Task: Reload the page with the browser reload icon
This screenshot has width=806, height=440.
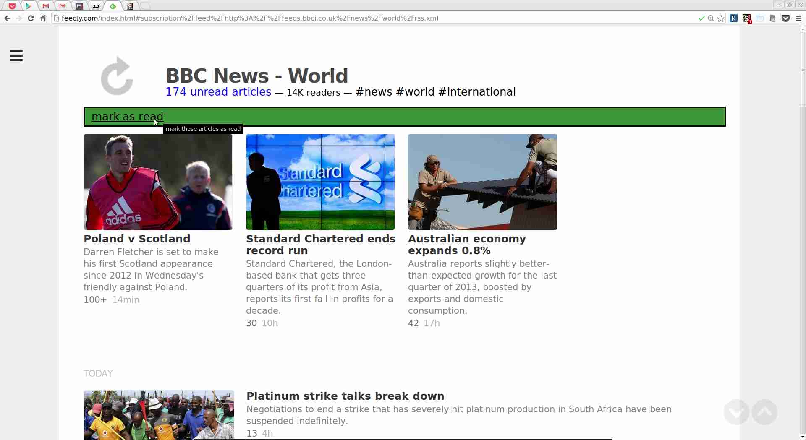Action: pos(31,18)
